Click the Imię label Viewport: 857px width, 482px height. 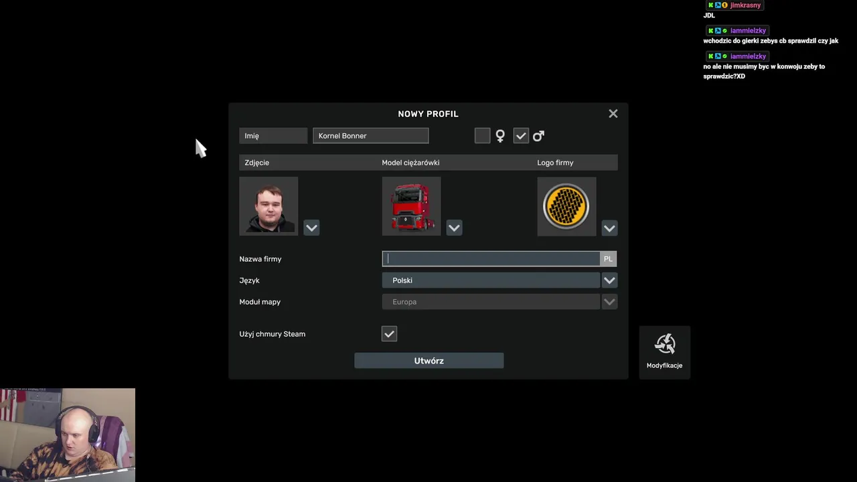point(252,136)
